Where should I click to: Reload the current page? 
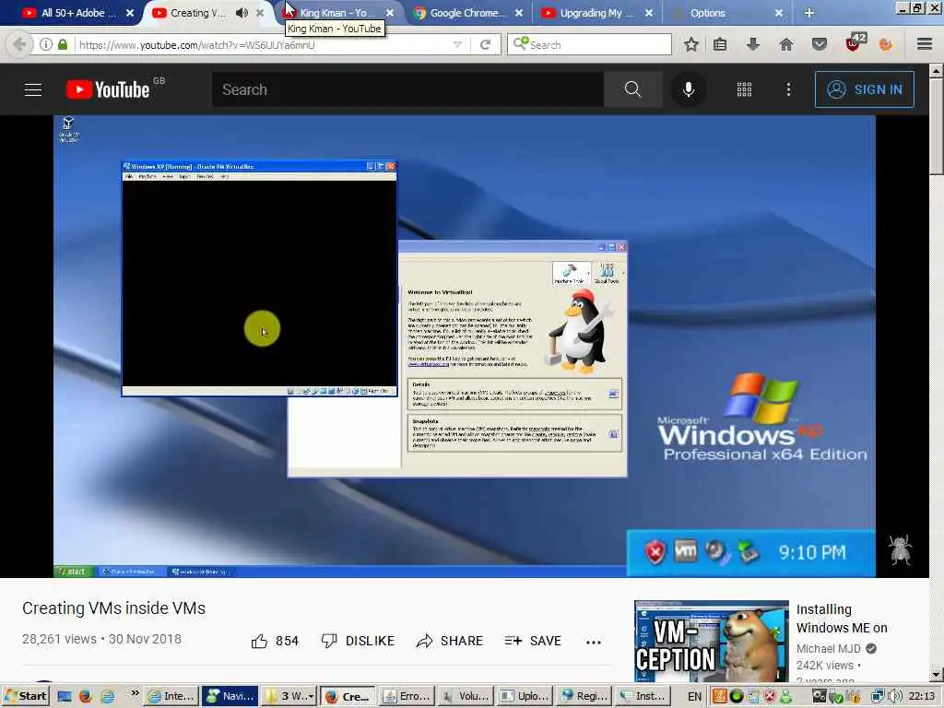click(x=485, y=44)
